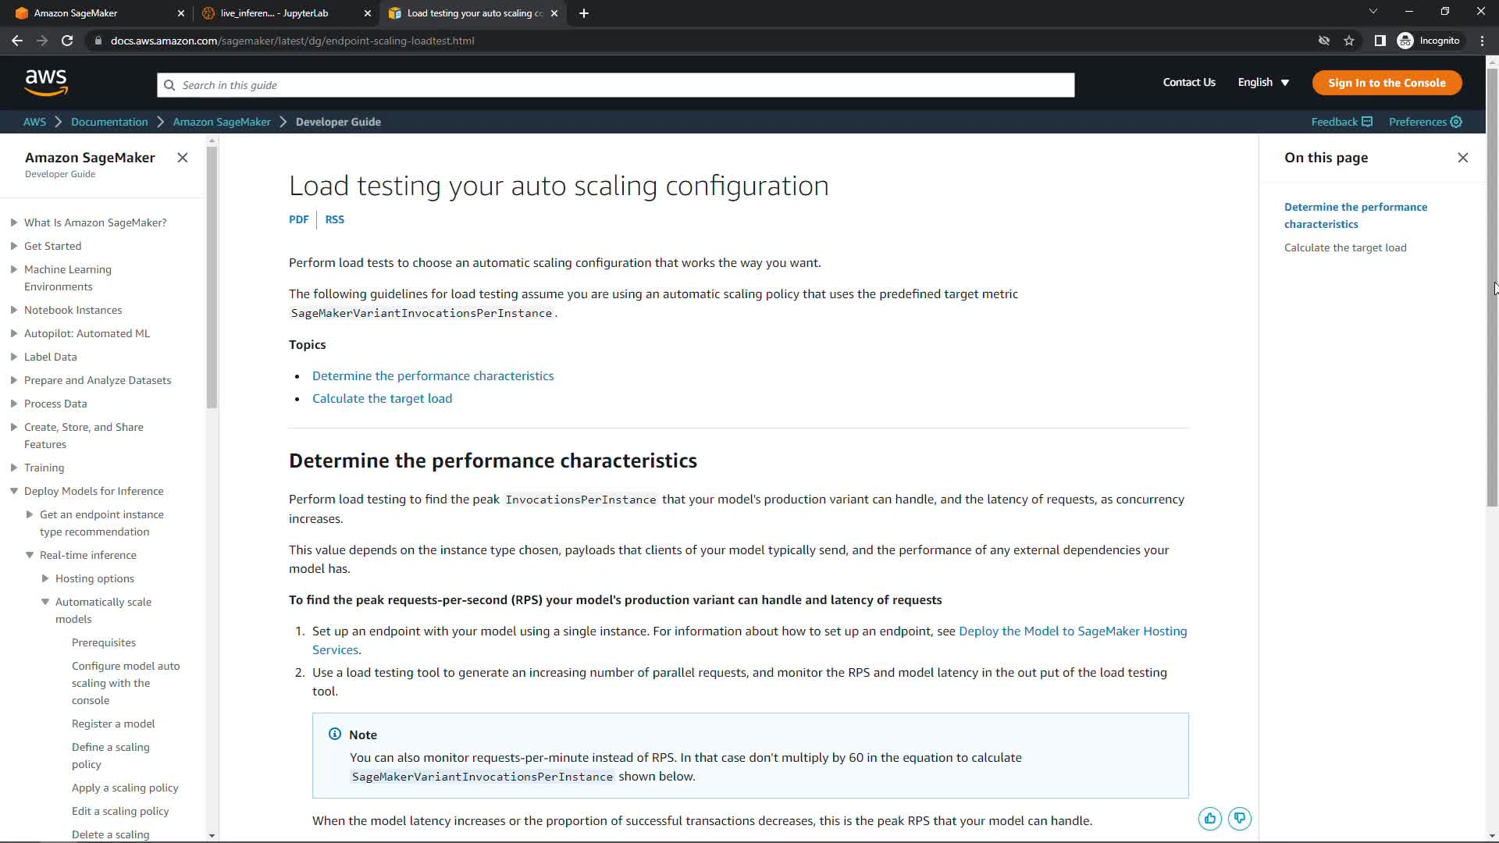Click the AWS logo
The image size is (1499, 843).
click(46, 82)
